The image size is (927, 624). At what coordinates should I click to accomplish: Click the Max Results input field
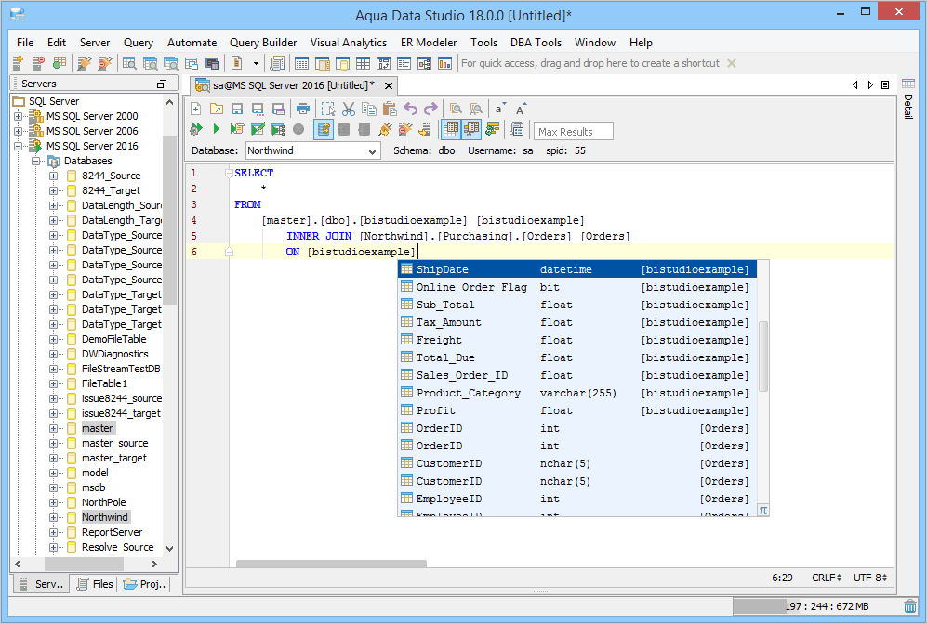pos(574,132)
